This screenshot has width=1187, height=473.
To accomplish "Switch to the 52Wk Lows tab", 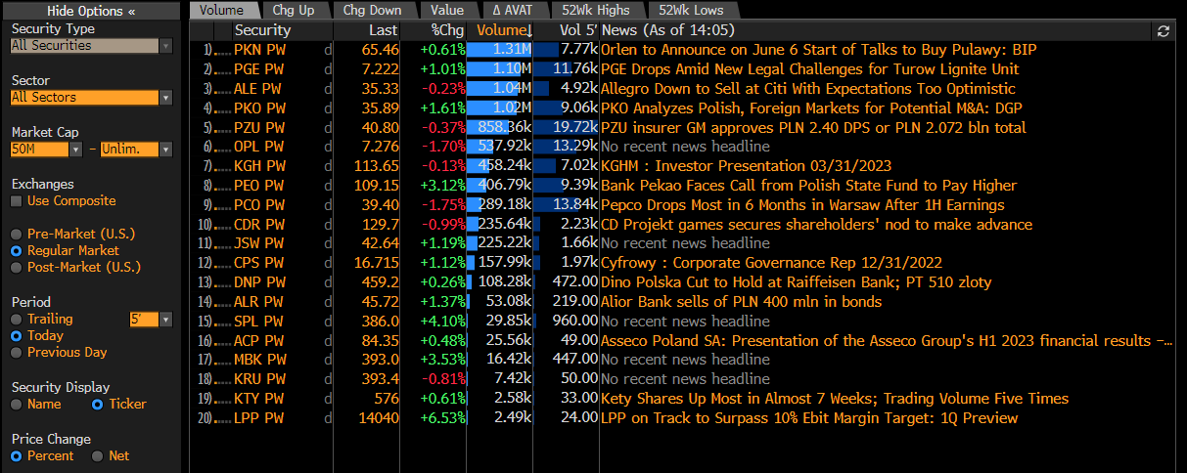I will tap(691, 10).
